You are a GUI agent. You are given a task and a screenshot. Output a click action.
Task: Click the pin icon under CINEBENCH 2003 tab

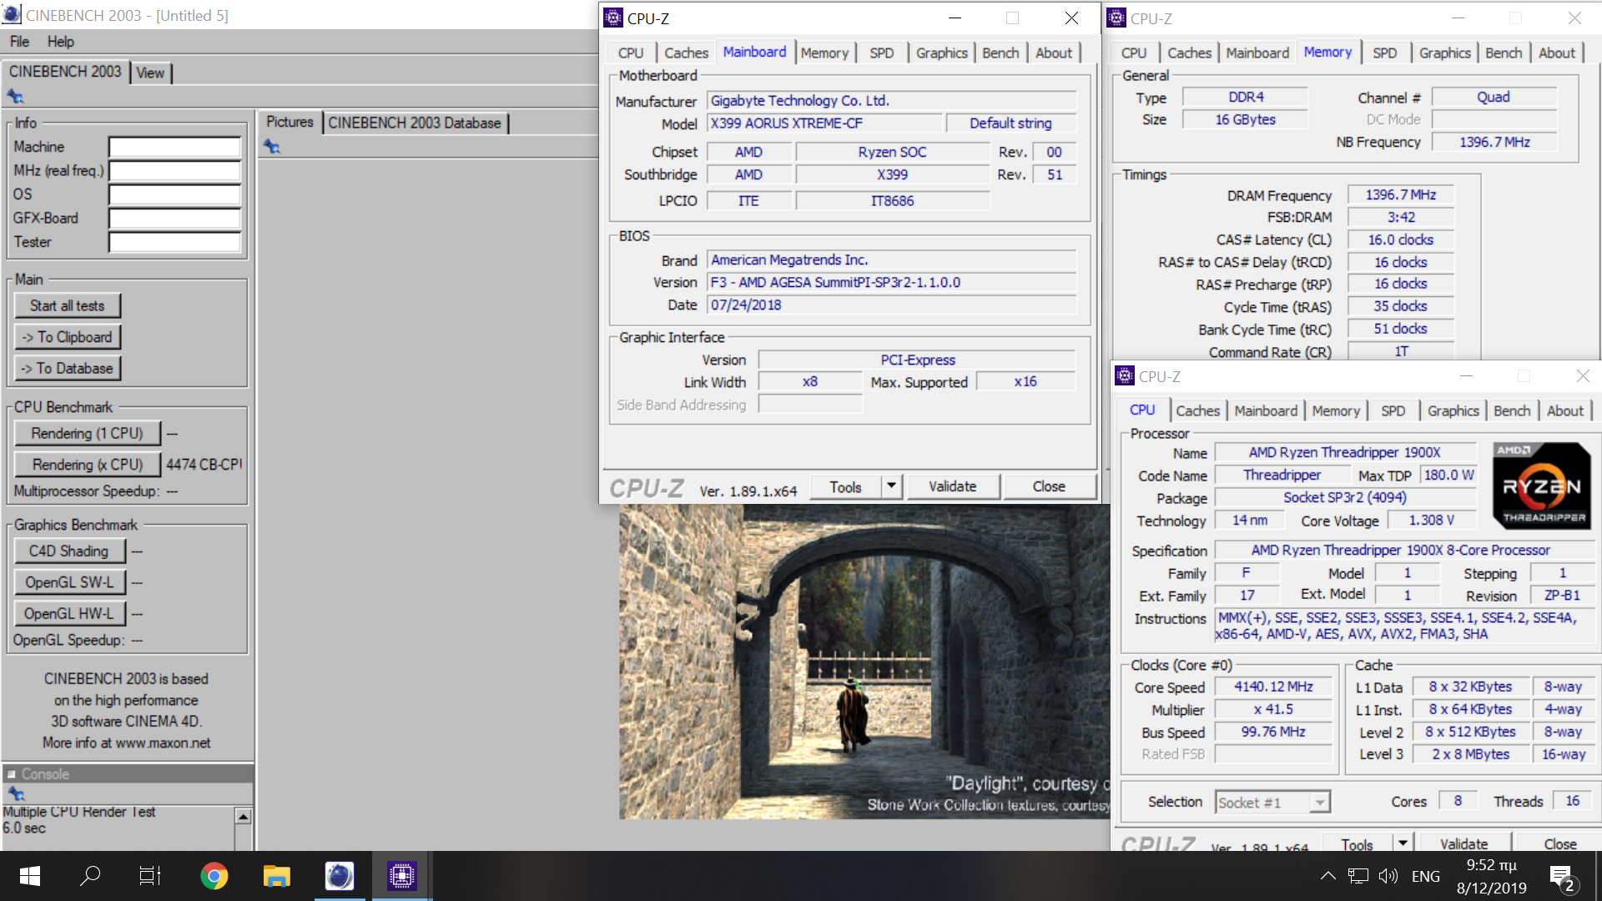click(x=15, y=96)
